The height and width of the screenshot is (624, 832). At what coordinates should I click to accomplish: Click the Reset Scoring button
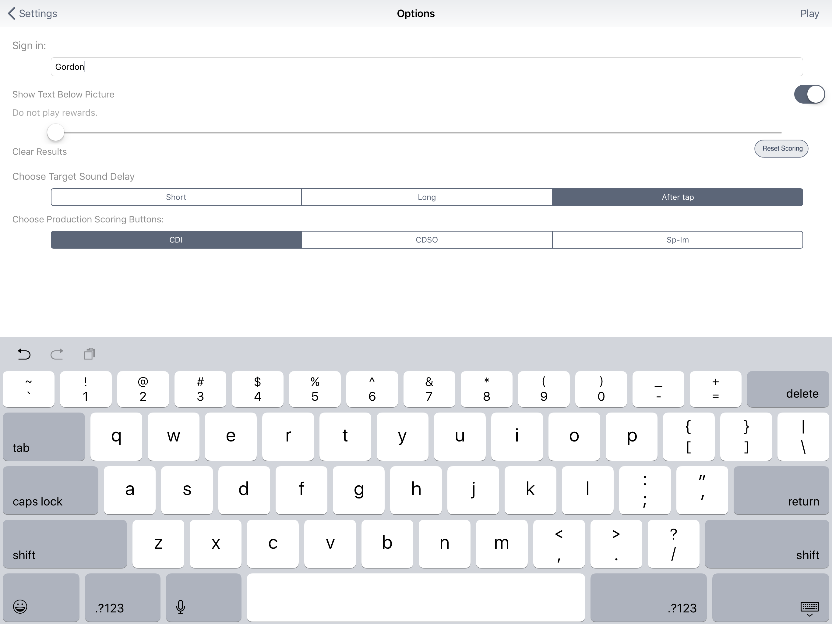(x=781, y=149)
